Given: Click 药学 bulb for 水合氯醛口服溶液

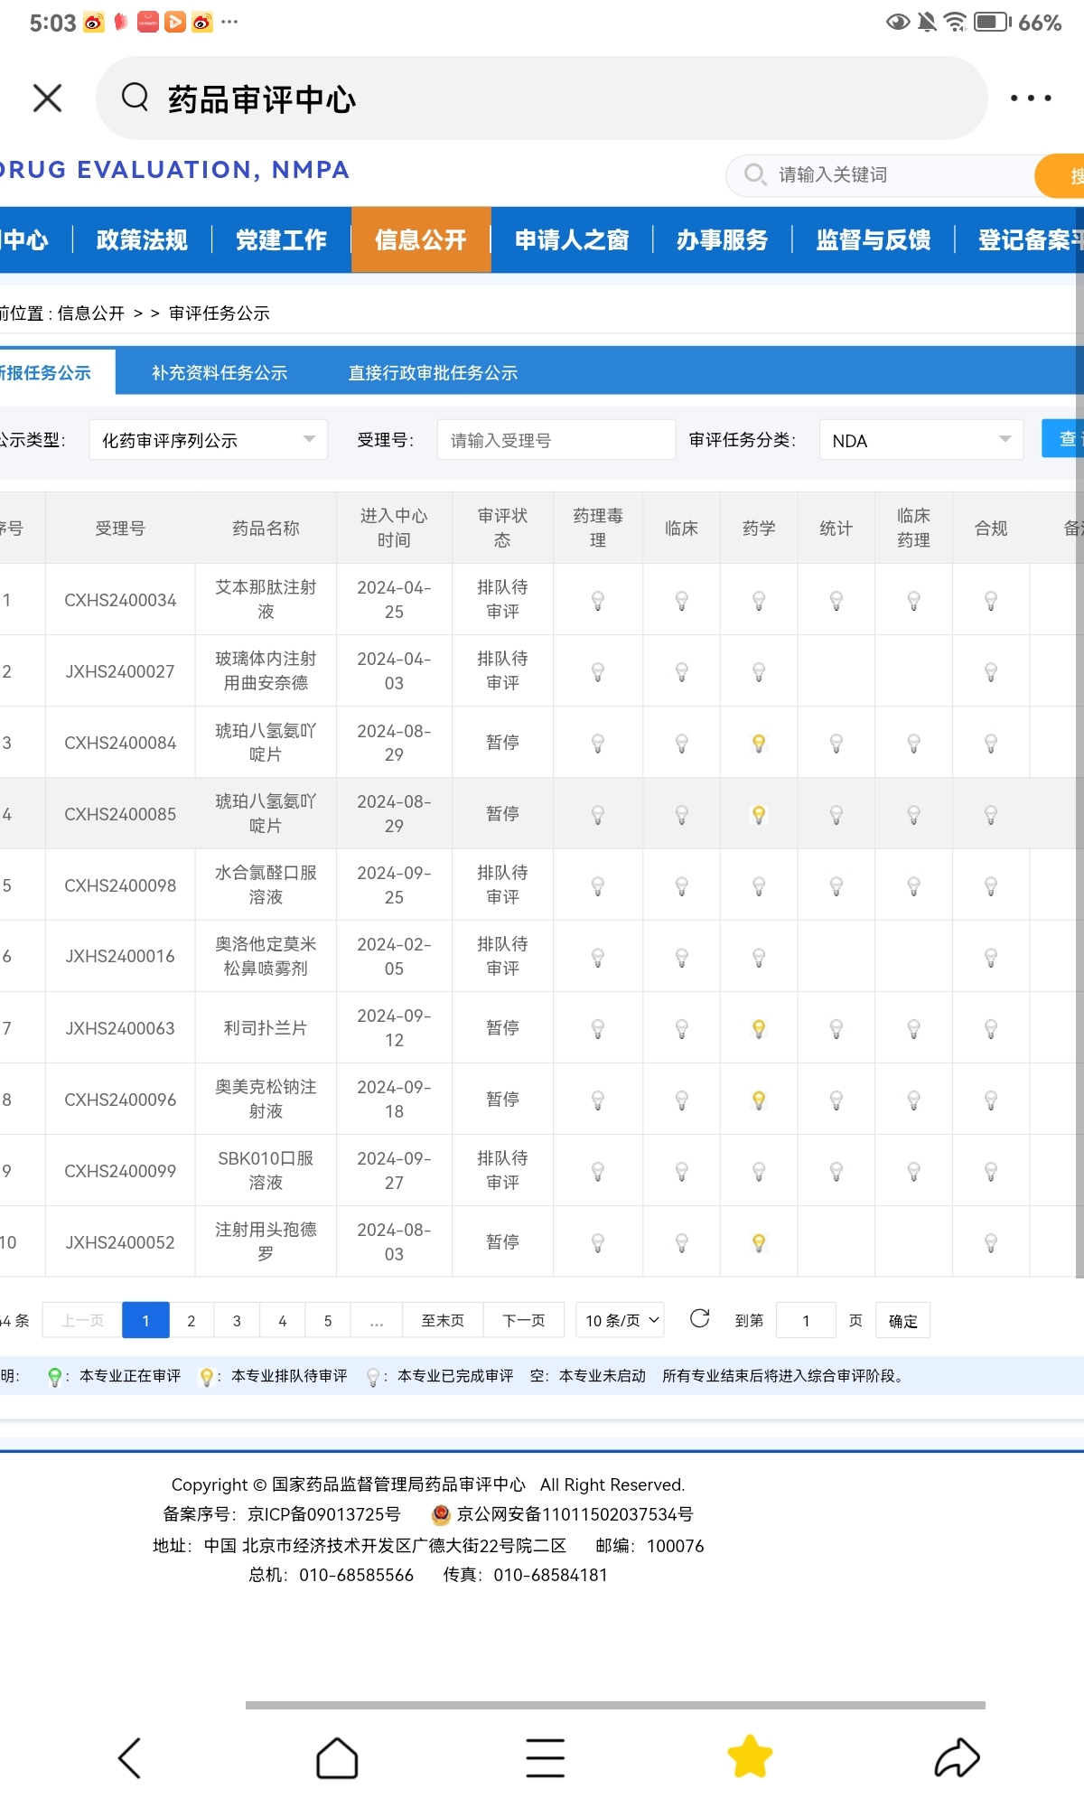Looking at the screenshot, I should (x=759, y=885).
